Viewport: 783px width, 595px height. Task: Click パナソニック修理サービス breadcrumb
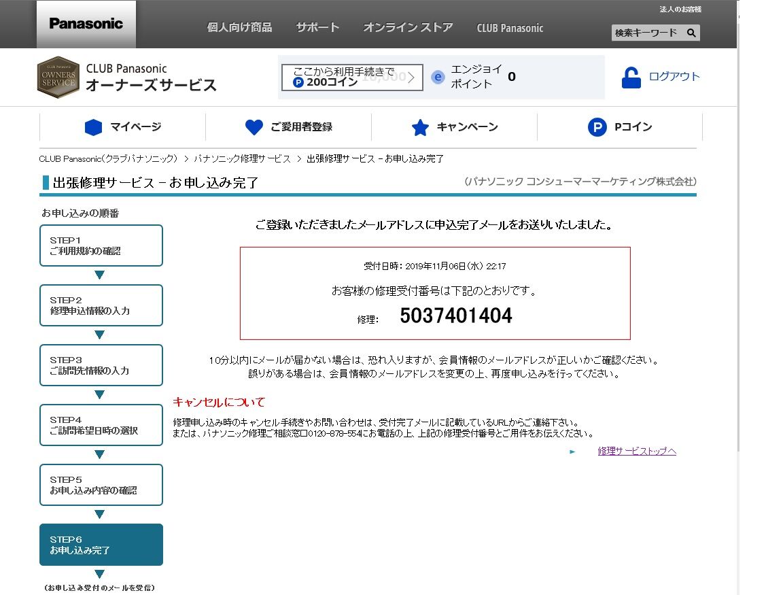pyautogui.click(x=242, y=159)
